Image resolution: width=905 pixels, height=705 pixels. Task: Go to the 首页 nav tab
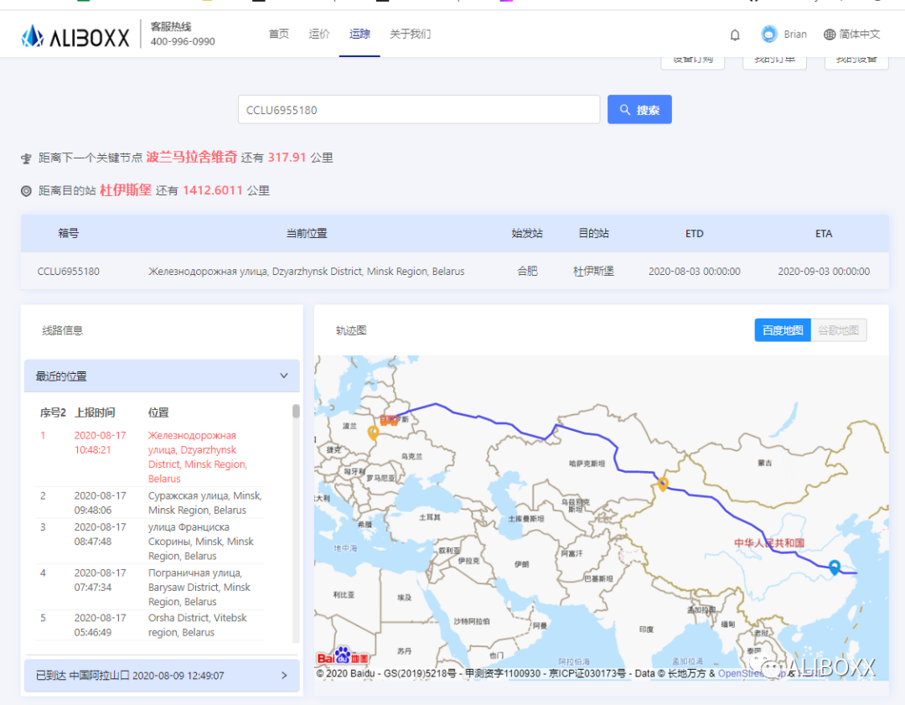tap(279, 34)
